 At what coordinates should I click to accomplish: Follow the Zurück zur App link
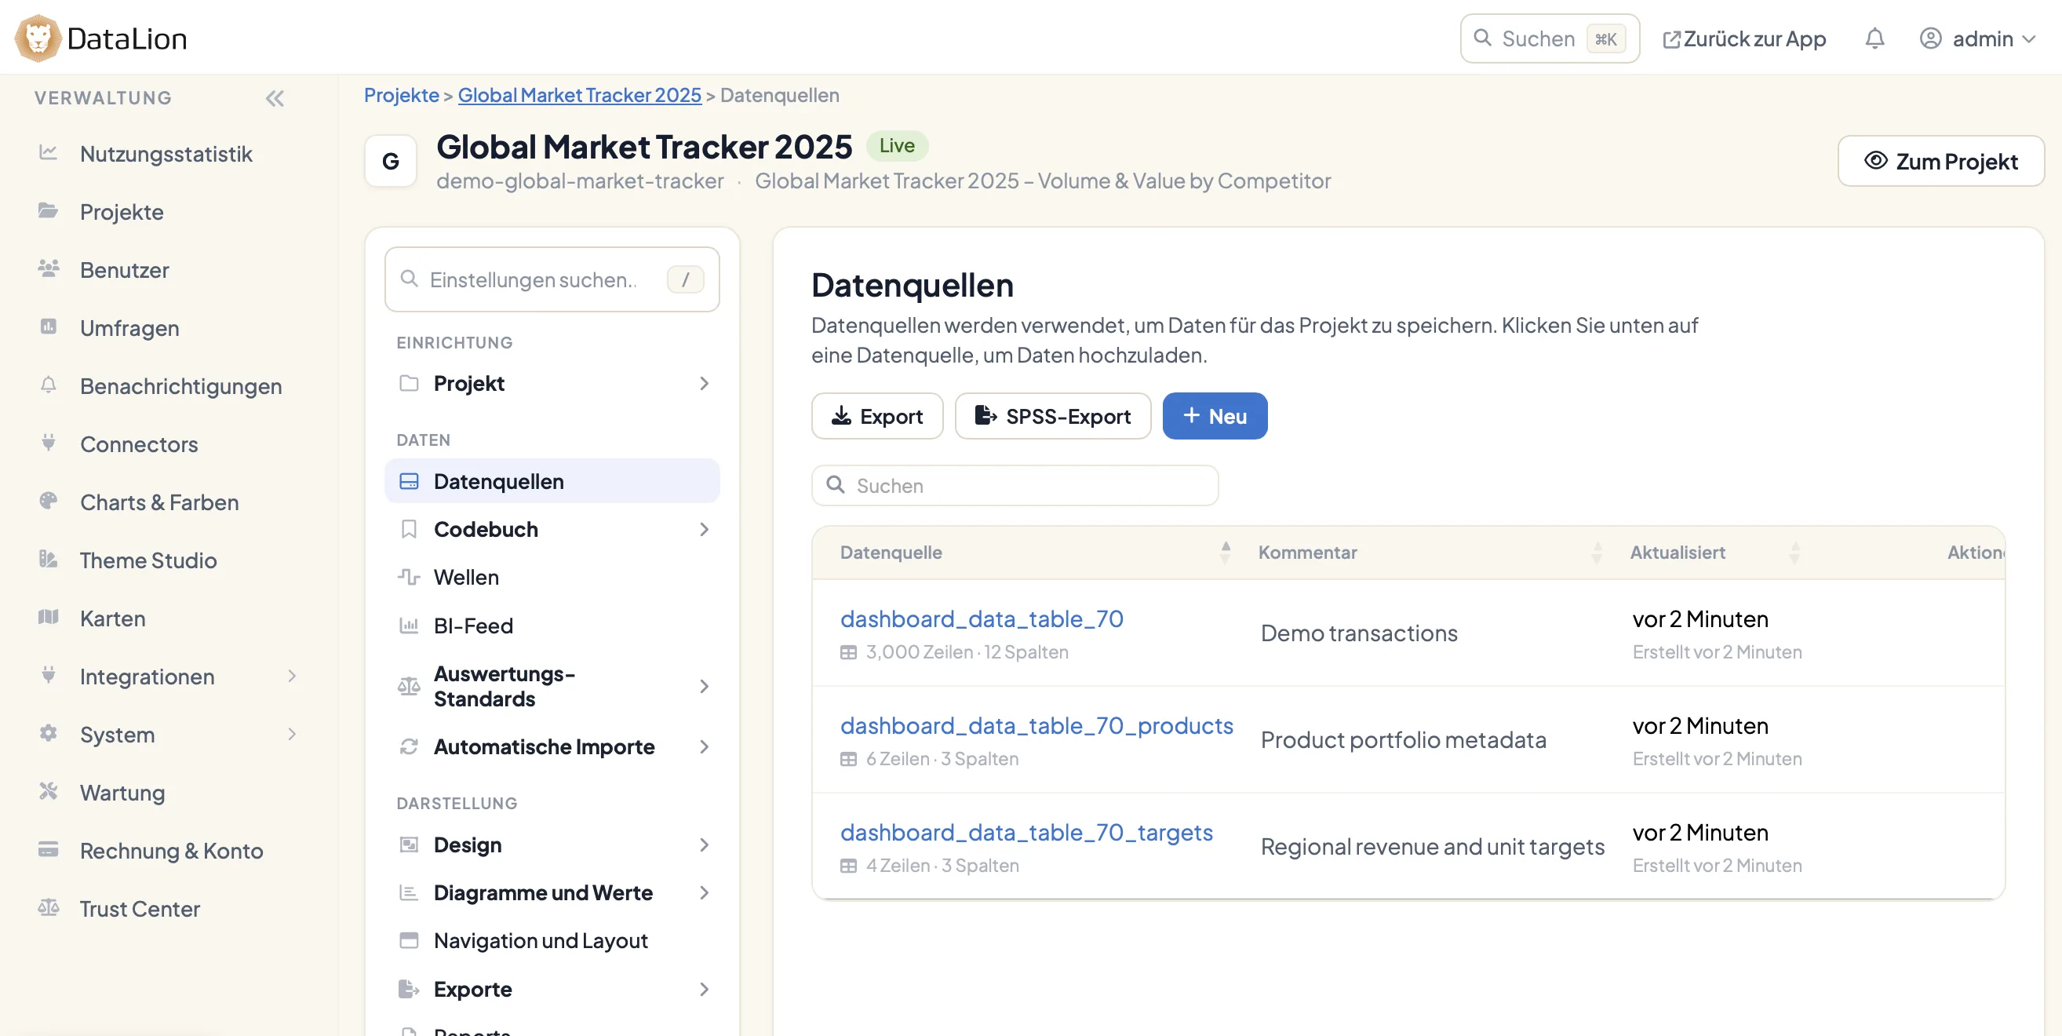coord(1744,38)
